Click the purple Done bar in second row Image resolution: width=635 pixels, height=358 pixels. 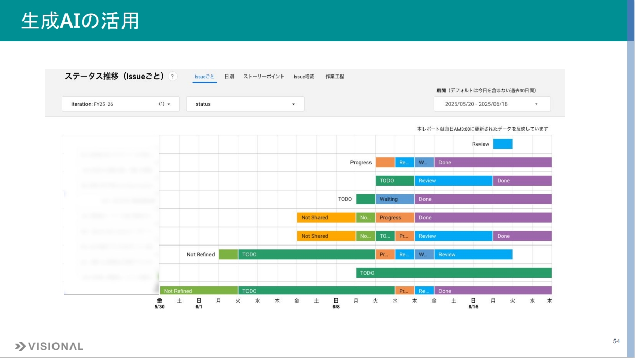coord(492,162)
